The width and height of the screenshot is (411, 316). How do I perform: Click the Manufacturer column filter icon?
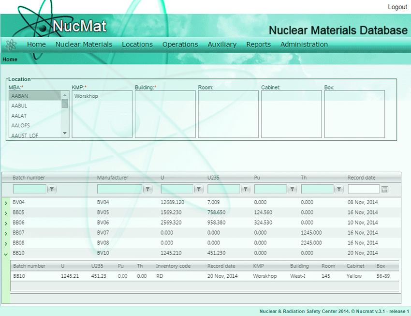148,189
